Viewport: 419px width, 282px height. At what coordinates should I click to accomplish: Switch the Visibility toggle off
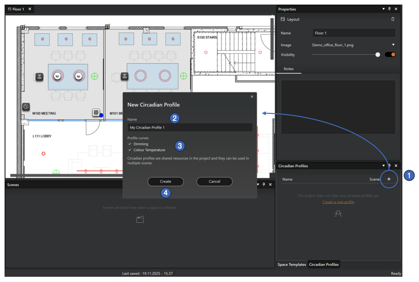(390, 54)
